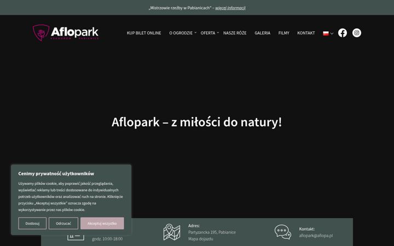This screenshot has height=246, width=394.
Task: Click the 'godz. 10:00-18:00' opening hours text
Action: 107,239
